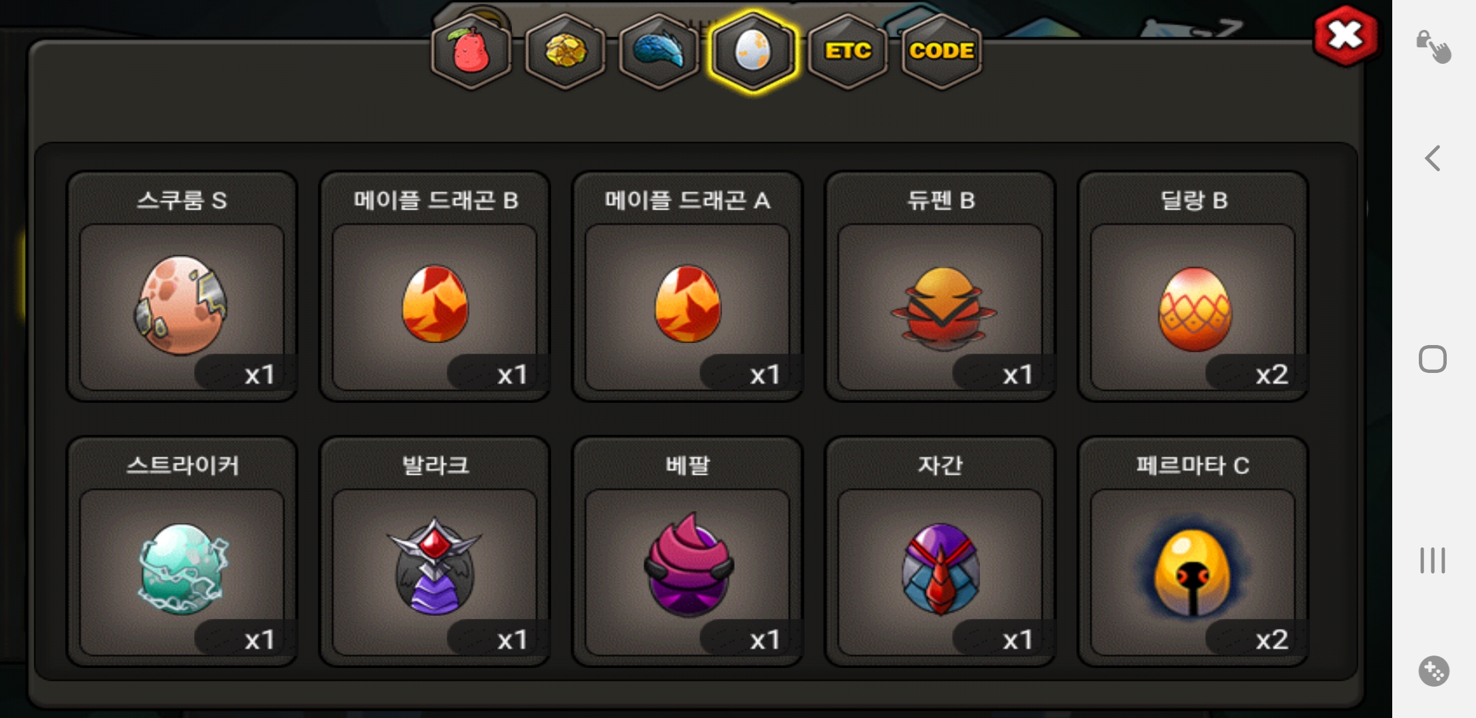Select the highlighted egg tab
The height and width of the screenshot is (718, 1476).
(753, 51)
